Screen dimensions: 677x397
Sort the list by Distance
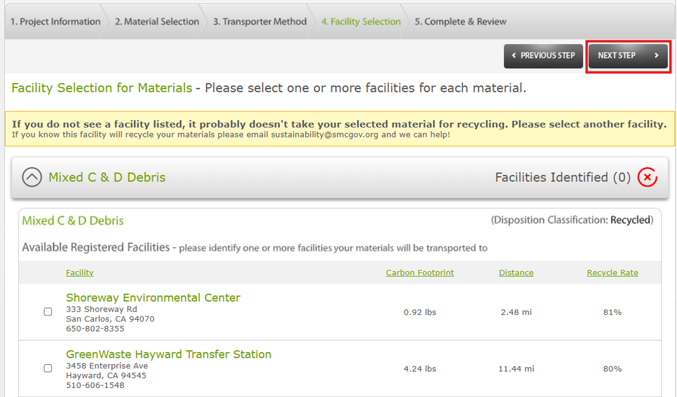pyautogui.click(x=516, y=272)
